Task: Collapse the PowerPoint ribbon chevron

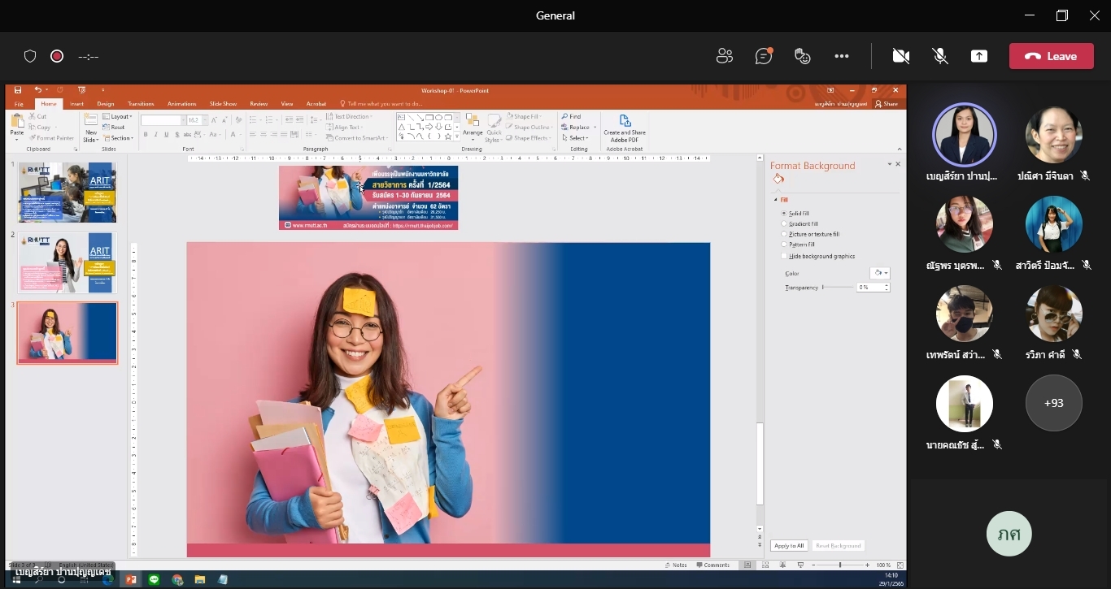Action: [x=899, y=149]
